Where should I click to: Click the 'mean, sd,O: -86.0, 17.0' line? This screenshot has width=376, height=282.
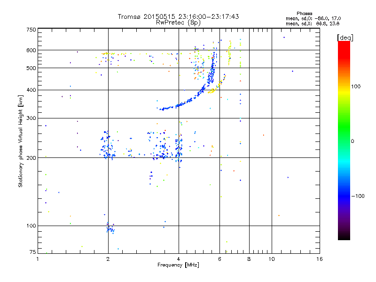[313, 18]
